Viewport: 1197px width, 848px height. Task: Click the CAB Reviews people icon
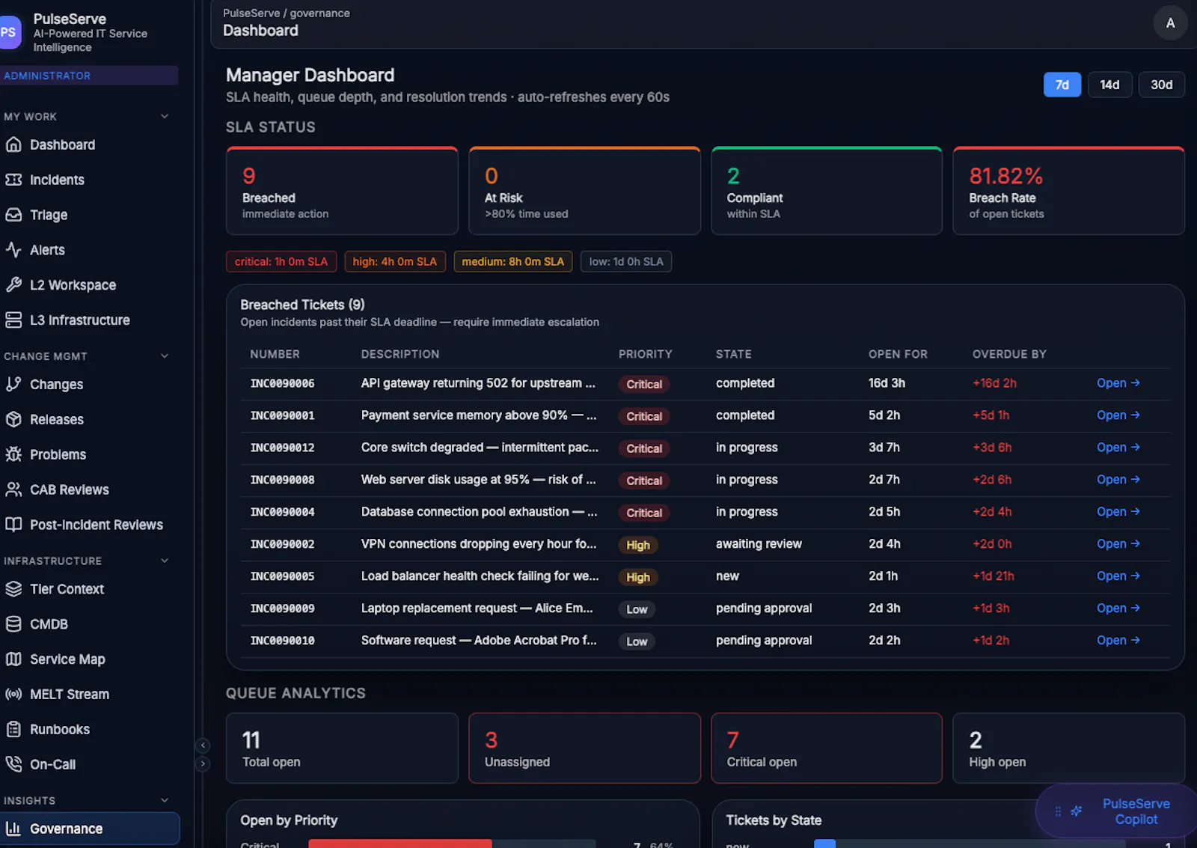pos(13,489)
